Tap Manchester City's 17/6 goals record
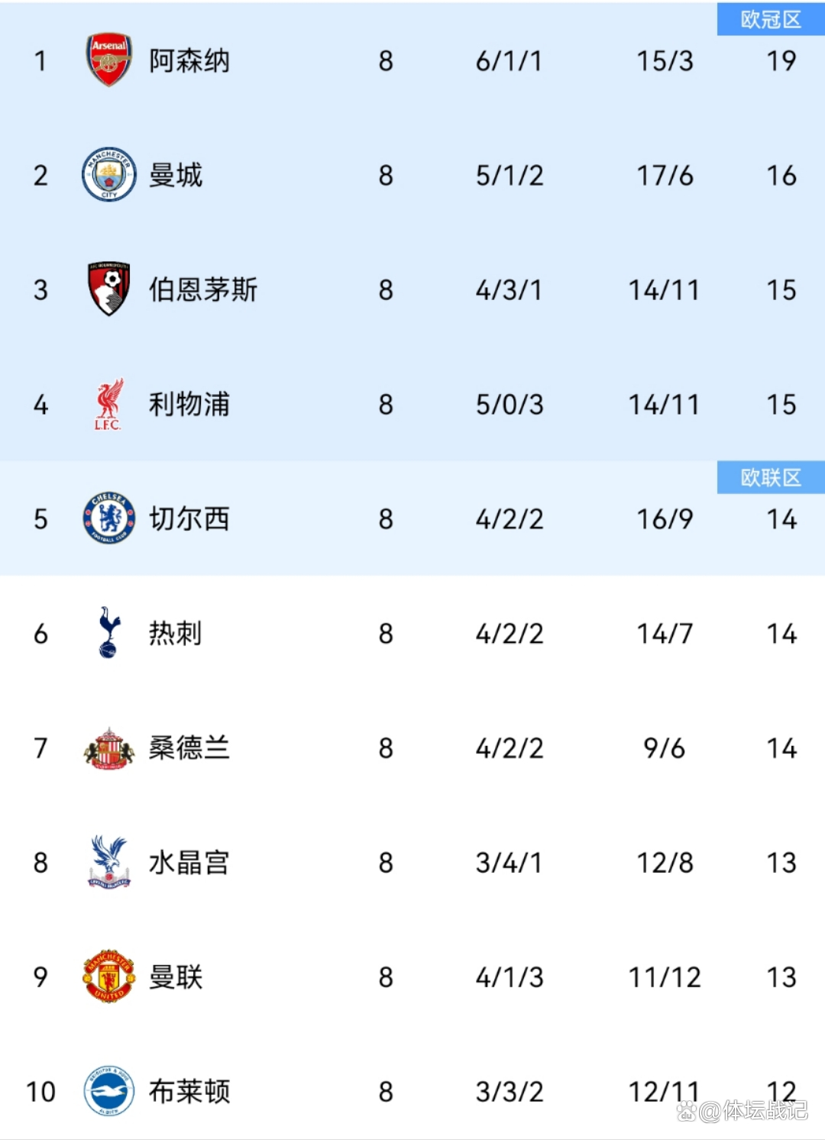Image resolution: width=825 pixels, height=1140 pixels. point(665,176)
